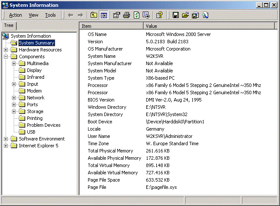This screenshot has width=280, height=206.
Task: Open the Properties toolbar icon
Action: [x=117, y=15]
